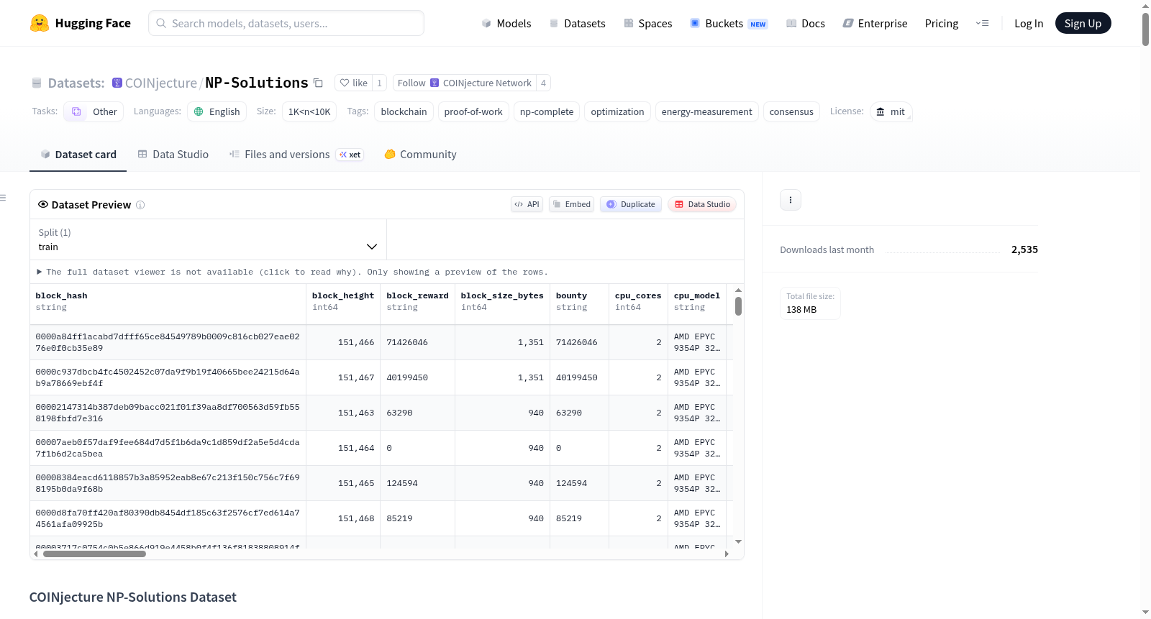The width and height of the screenshot is (1151, 619).
Task: Click the np-complete tag
Action: tap(547, 111)
